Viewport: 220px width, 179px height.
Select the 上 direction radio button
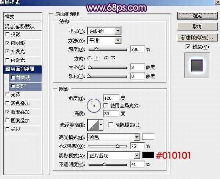tap(90, 58)
